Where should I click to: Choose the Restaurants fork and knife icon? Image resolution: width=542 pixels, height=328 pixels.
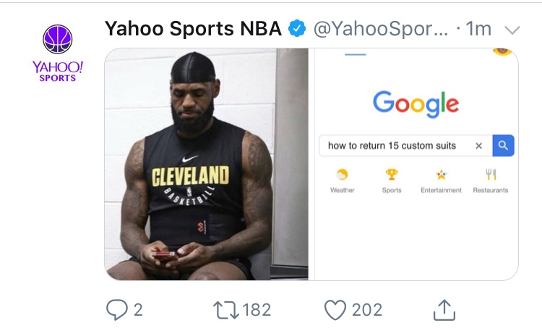pyautogui.click(x=491, y=175)
